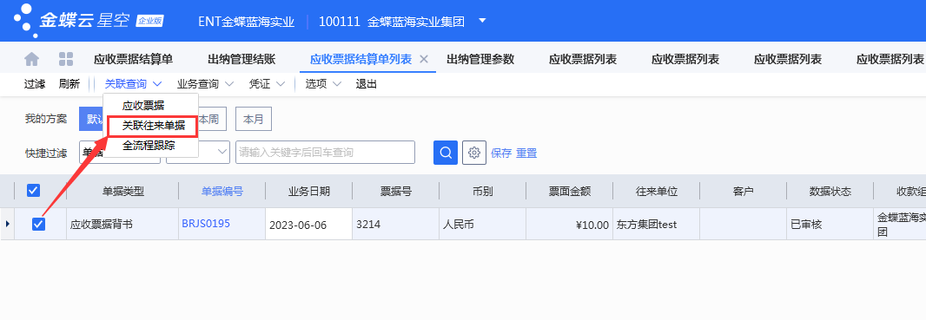The image size is (926, 320).
Task: Click the 保存 filter link
Action: point(501,153)
